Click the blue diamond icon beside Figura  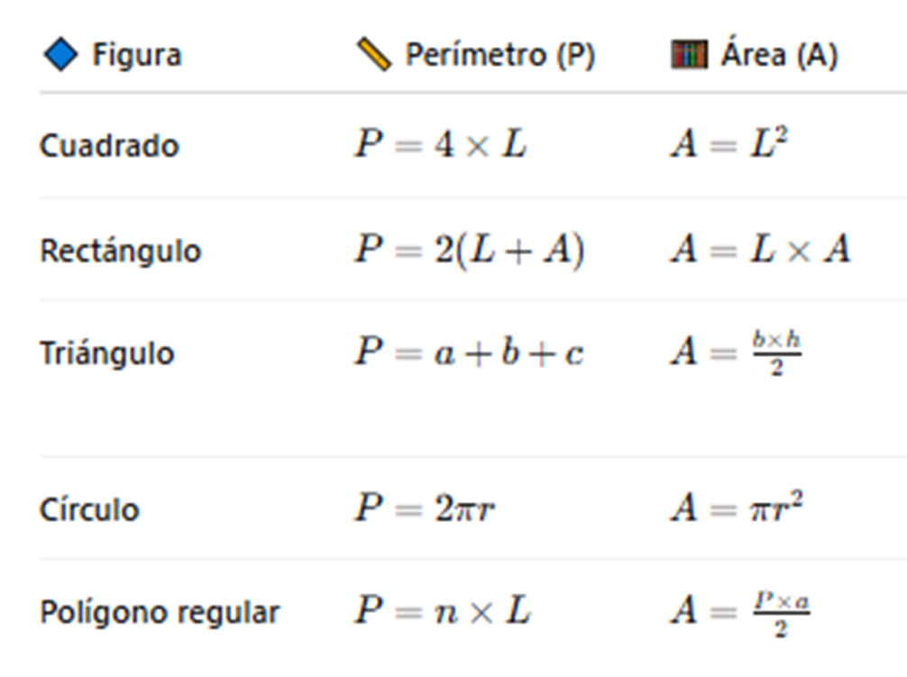tap(60, 54)
